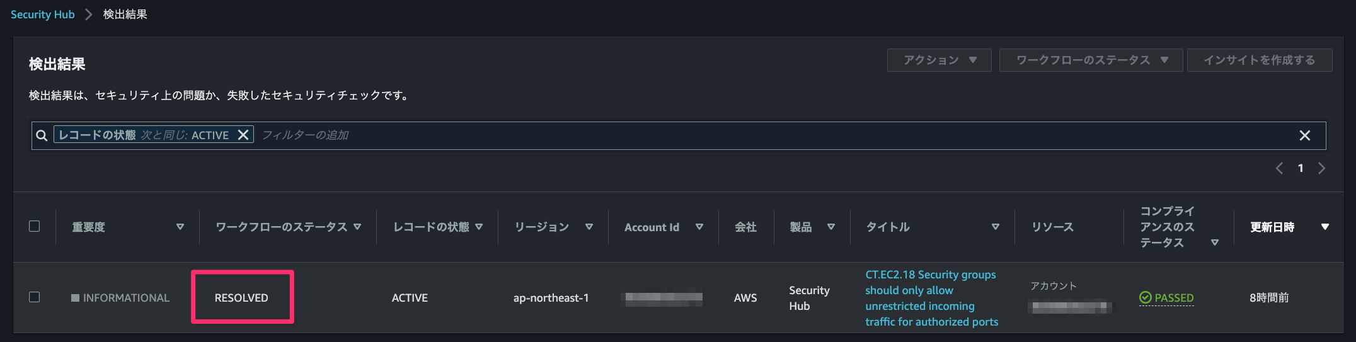Screen dimensions: 1356x342
Task: Click the PASSED compliance status
Action: point(1166,298)
